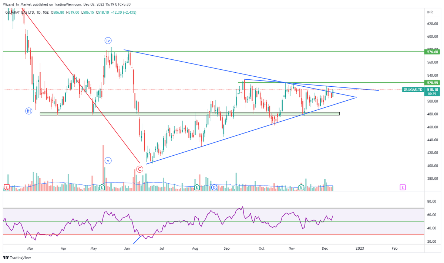Click the 480.00 price axis label
The width and height of the screenshot is (444, 263).
pos(433,114)
